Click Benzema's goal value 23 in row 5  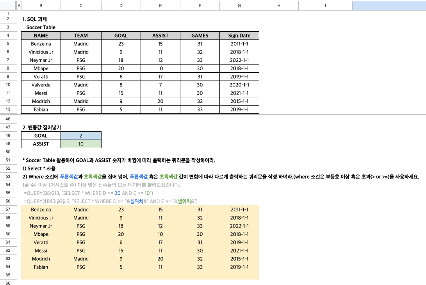(x=121, y=44)
